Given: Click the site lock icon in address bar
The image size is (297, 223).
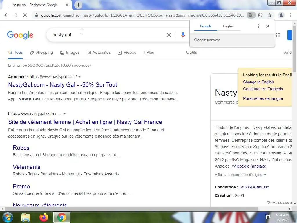Looking at the screenshot, I should (x=37, y=15).
